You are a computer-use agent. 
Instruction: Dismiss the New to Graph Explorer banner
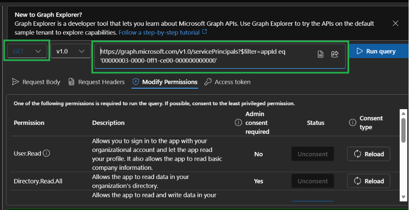tap(395, 23)
